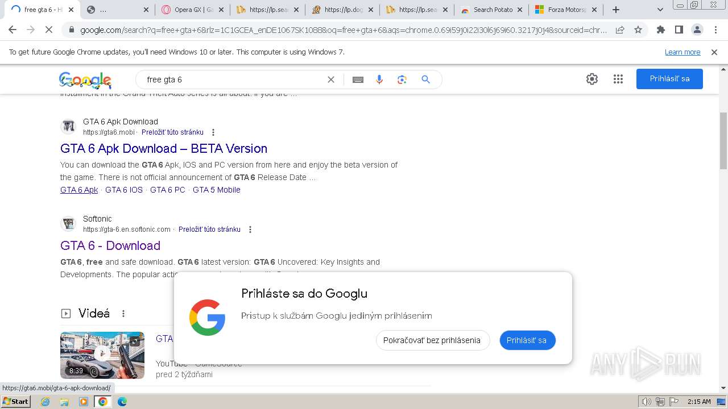Open the Google apps grid
The width and height of the screenshot is (728, 409).
618,79
